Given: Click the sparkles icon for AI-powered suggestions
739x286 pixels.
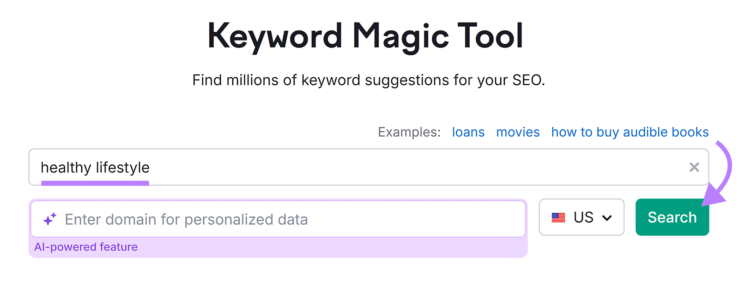Looking at the screenshot, I should coord(50,218).
